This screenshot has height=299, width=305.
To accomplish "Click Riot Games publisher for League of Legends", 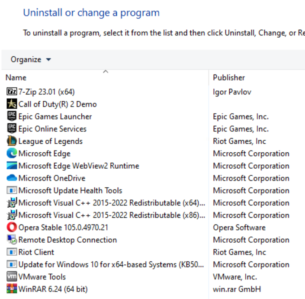I will pyautogui.click(x=239, y=141).
